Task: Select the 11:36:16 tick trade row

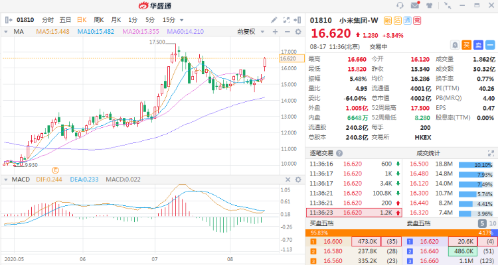Action: coord(354,164)
